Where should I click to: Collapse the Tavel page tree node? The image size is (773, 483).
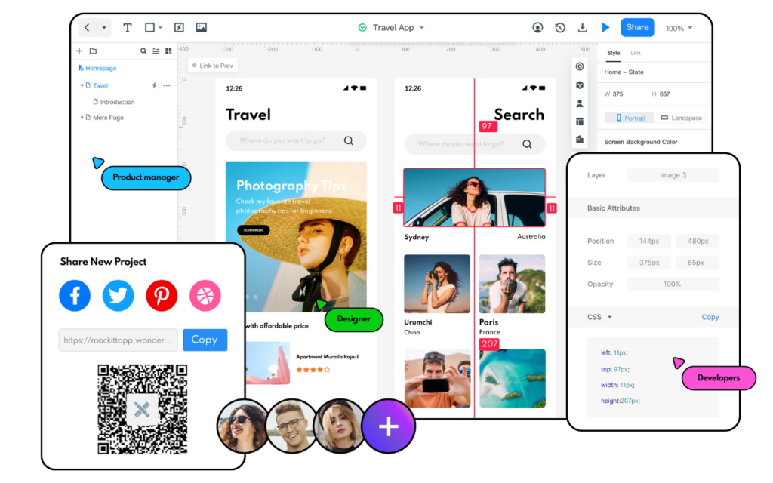(x=82, y=85)
